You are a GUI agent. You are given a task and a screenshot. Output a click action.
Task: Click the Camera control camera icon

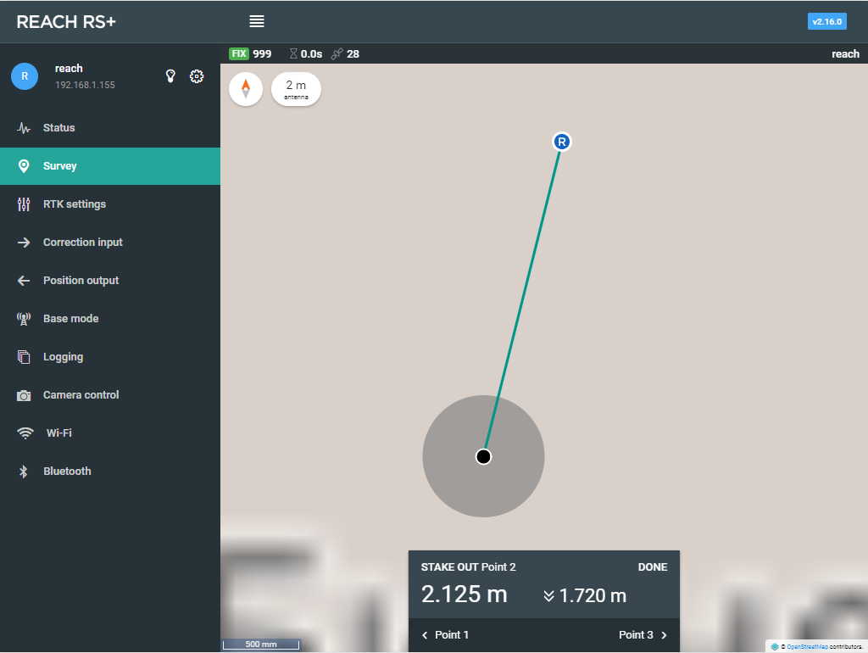(24, 395)
